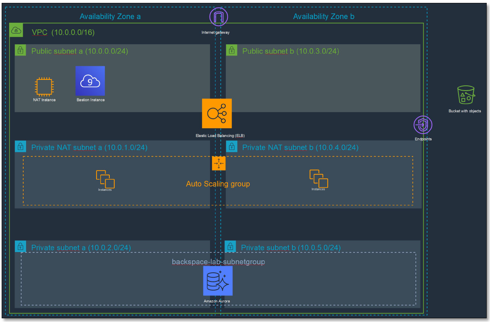Click Private subnet b (10.0.5.0/24) label
Image resolution: width=490 pixels, height=322 pixels.
291,248
